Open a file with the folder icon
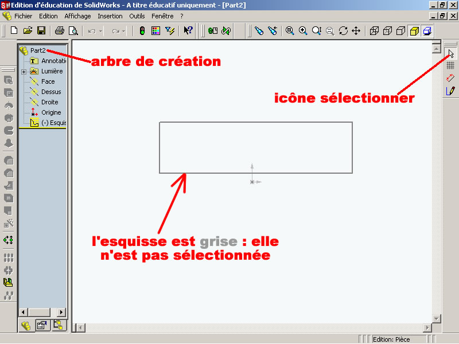The height and width of the screenshot is (344, 459). click(x=28, y=30)
